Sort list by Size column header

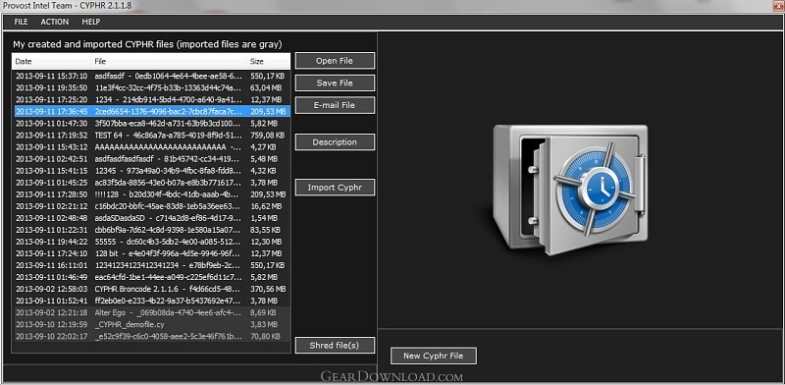268,62
